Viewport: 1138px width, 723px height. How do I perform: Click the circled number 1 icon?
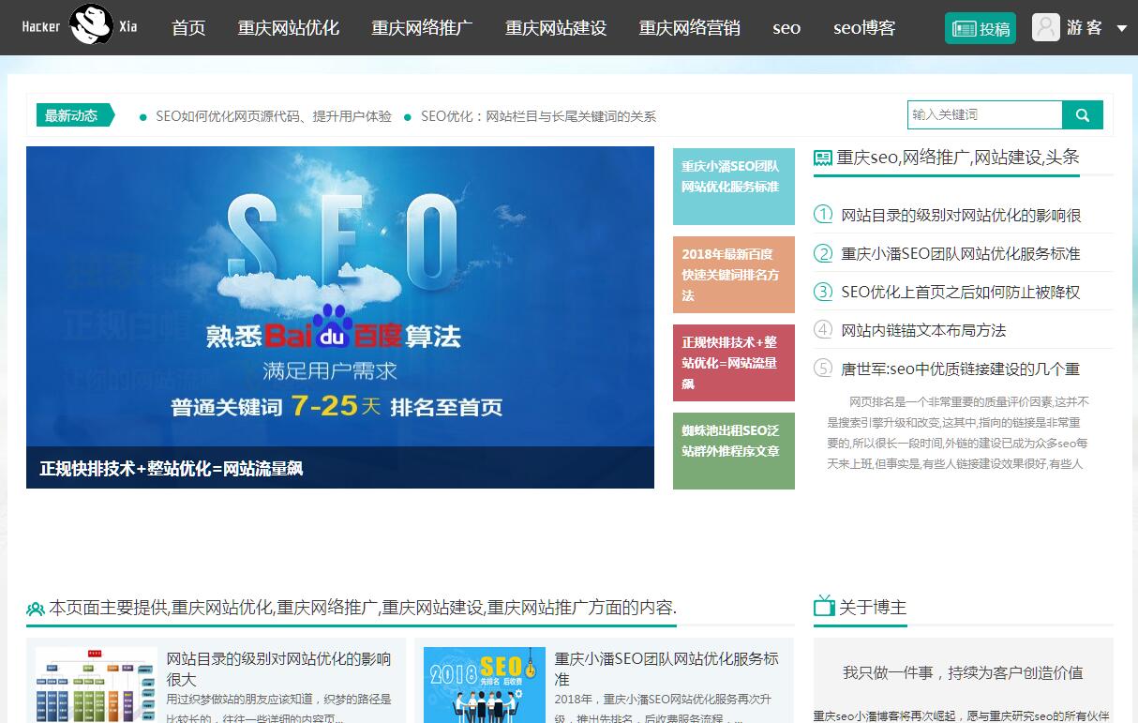[823, 214]
